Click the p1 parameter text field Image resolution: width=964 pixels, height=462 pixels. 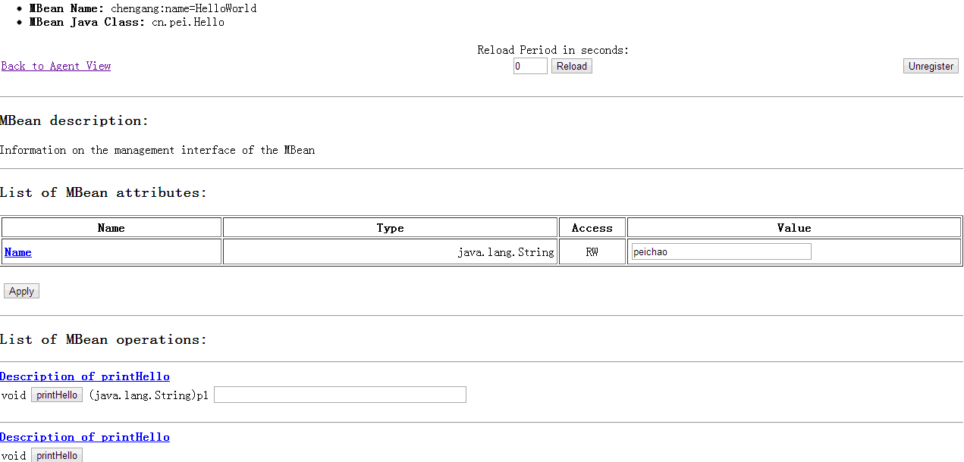340,395
